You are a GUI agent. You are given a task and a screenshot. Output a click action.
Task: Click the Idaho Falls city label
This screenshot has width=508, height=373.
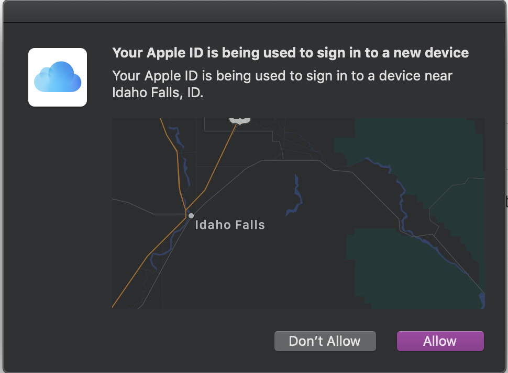point(230,225)
